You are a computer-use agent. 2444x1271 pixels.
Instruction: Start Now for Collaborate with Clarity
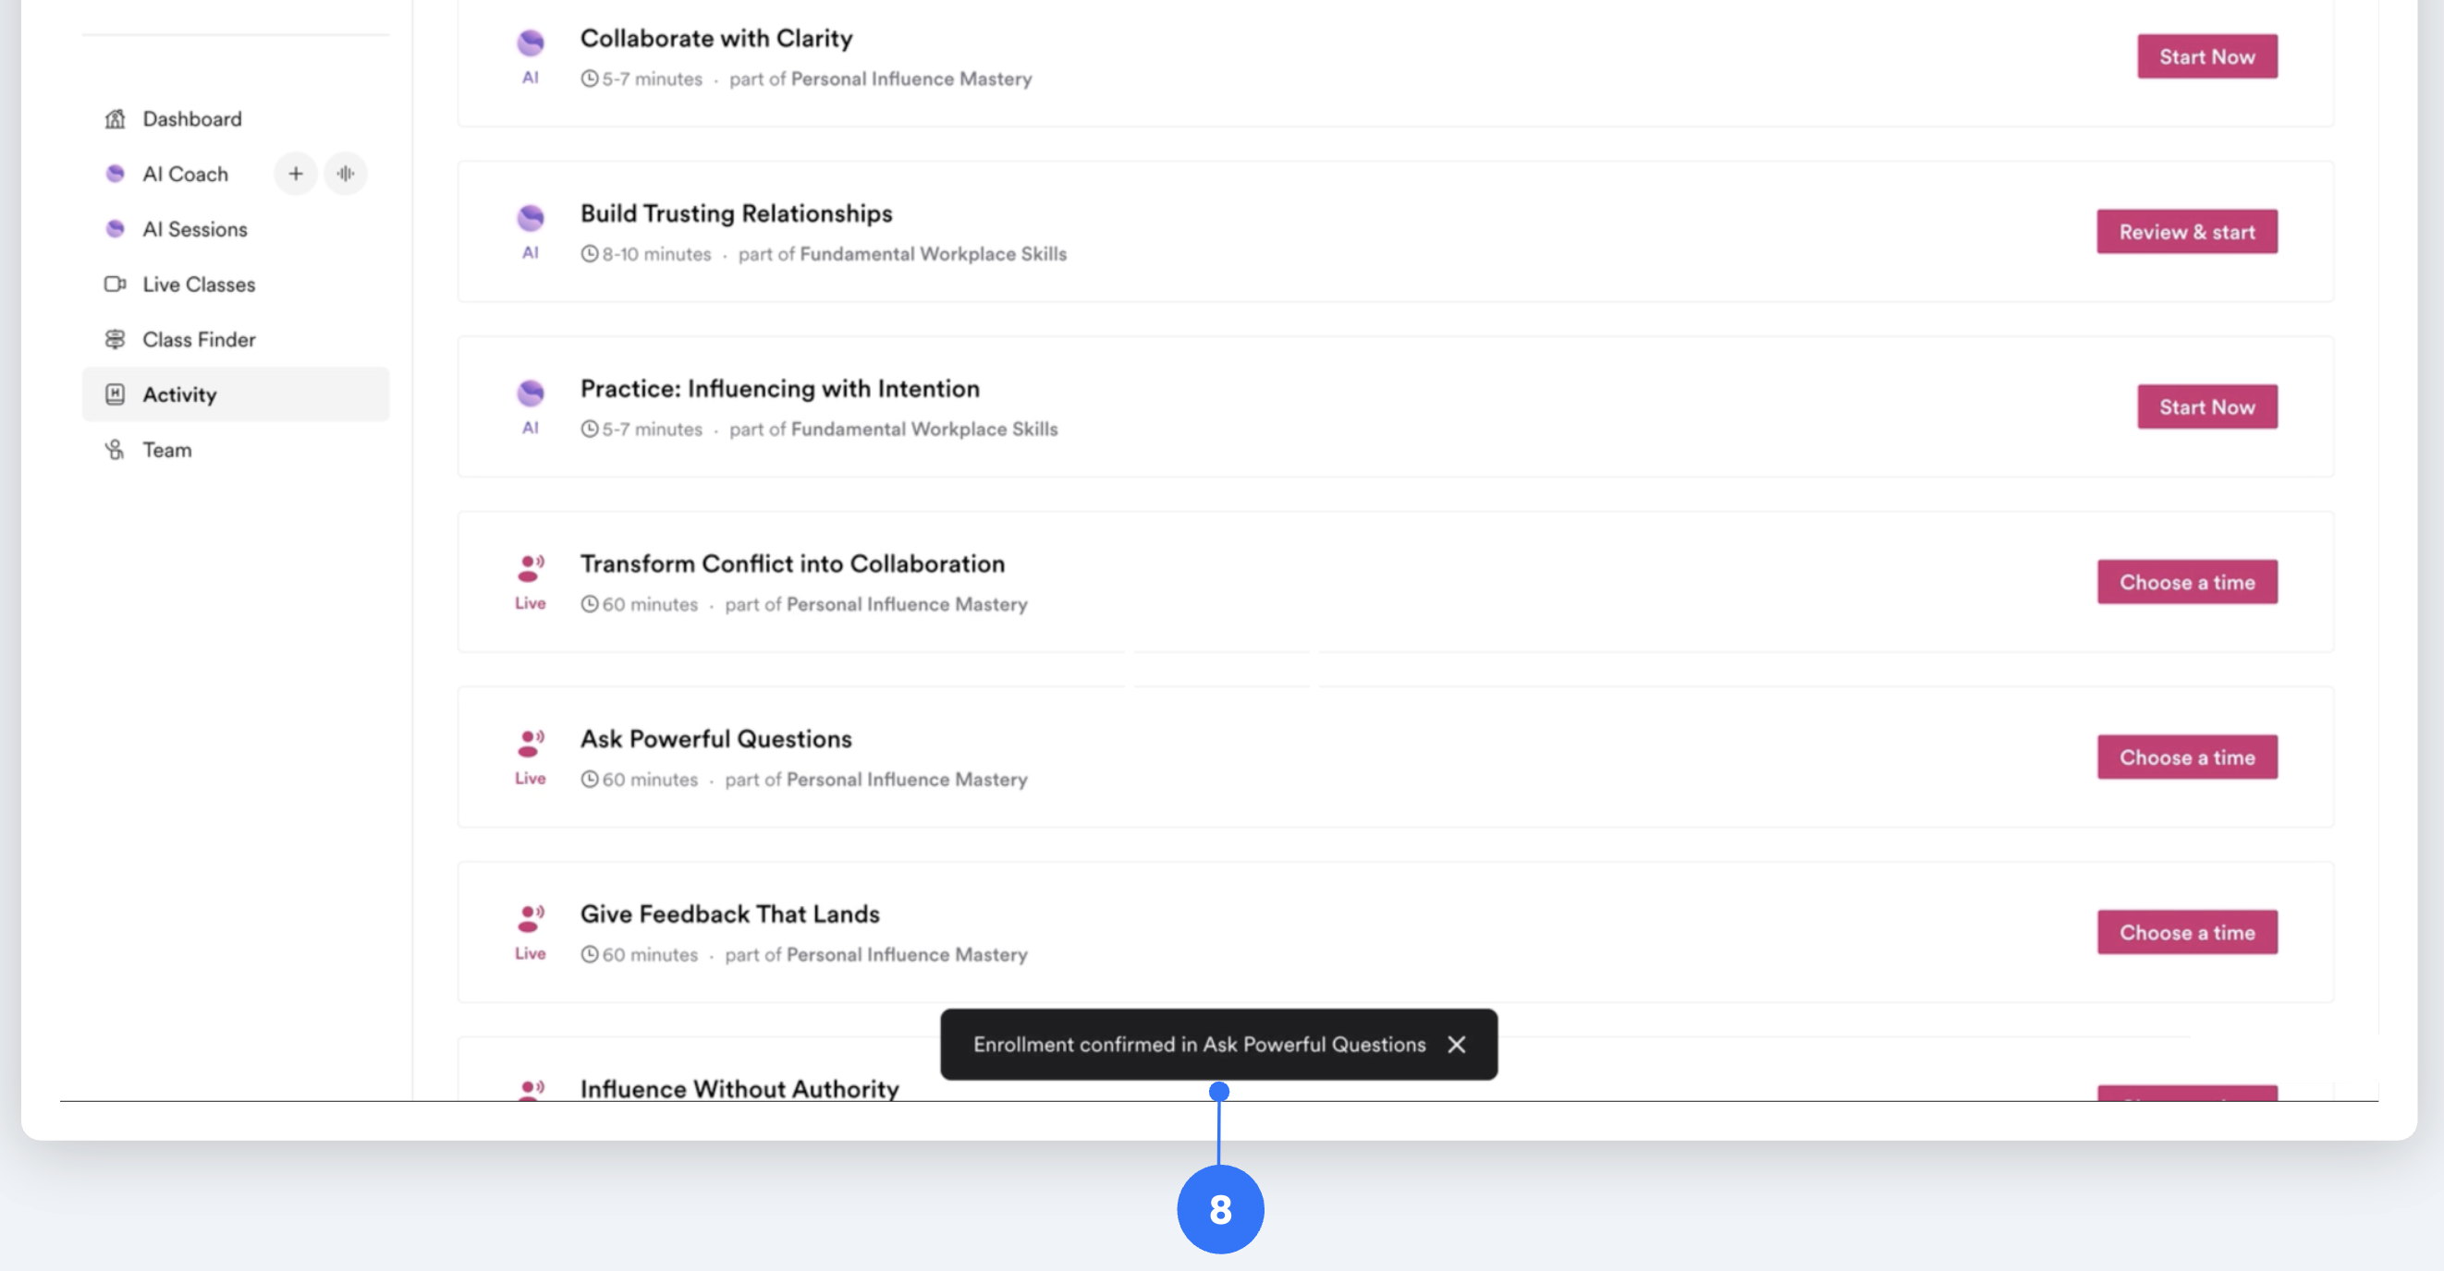2206,57
